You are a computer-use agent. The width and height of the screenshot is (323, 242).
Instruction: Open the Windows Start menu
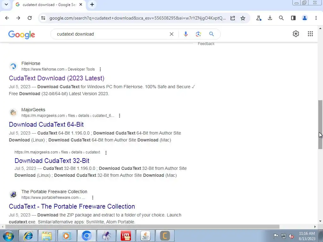tap(9, 236)
